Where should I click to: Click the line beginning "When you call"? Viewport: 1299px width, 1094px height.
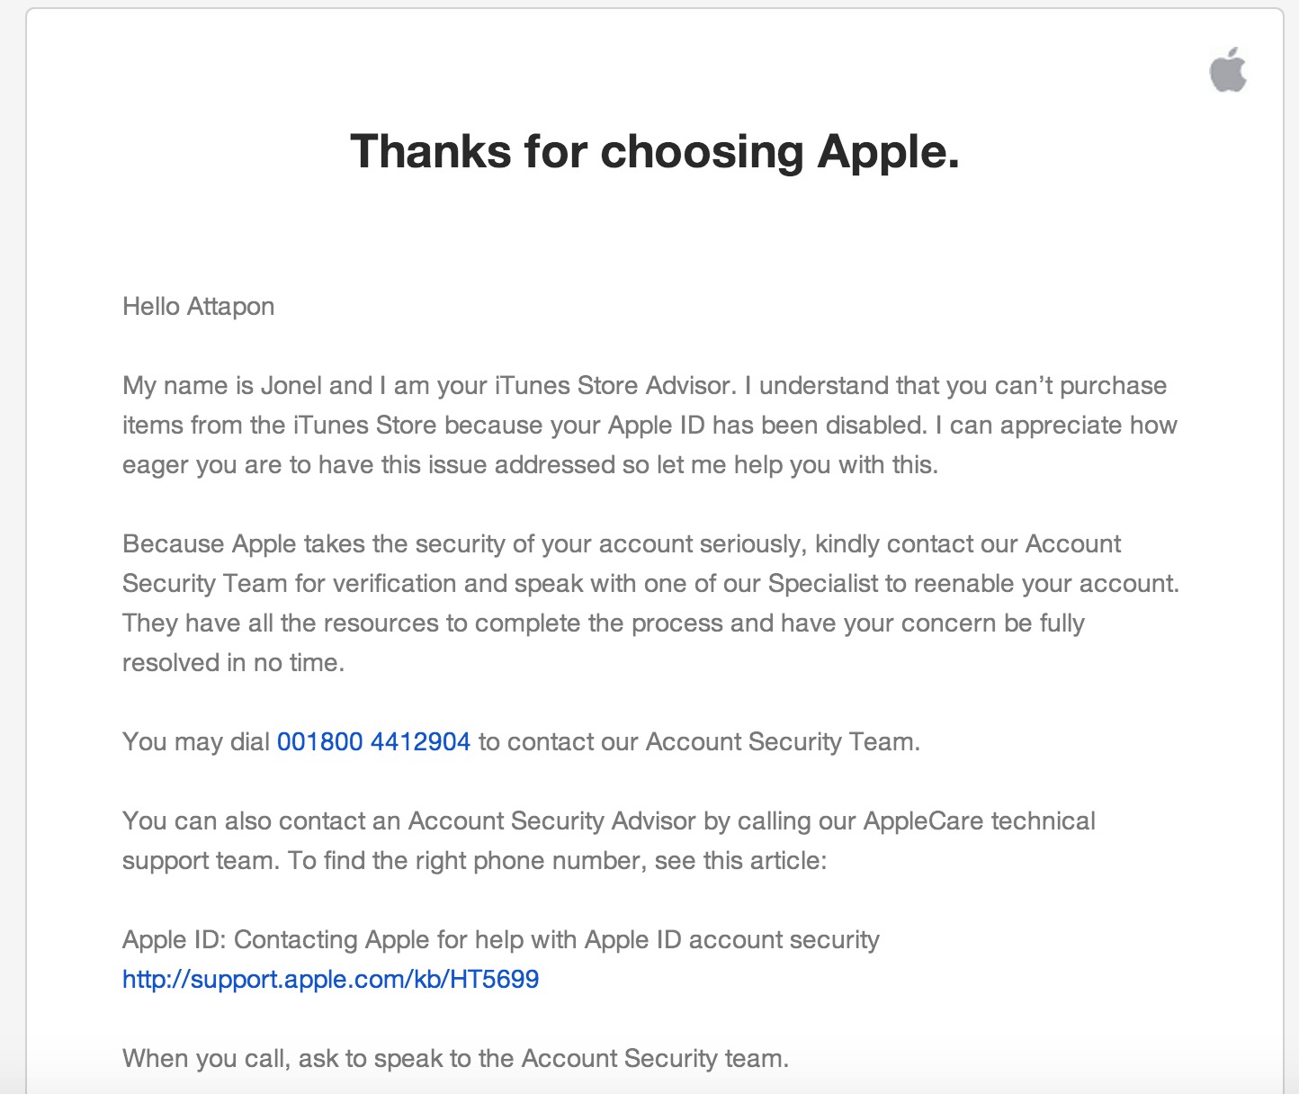(x=455, y=1059)
